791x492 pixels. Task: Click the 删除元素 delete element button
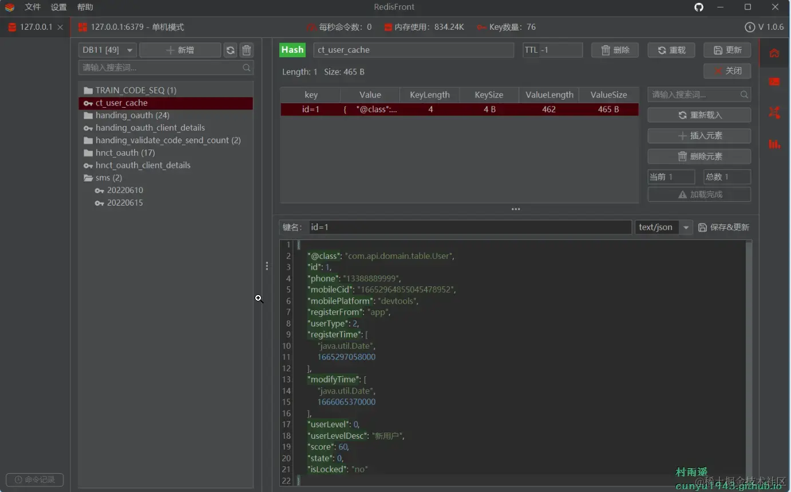699,156
